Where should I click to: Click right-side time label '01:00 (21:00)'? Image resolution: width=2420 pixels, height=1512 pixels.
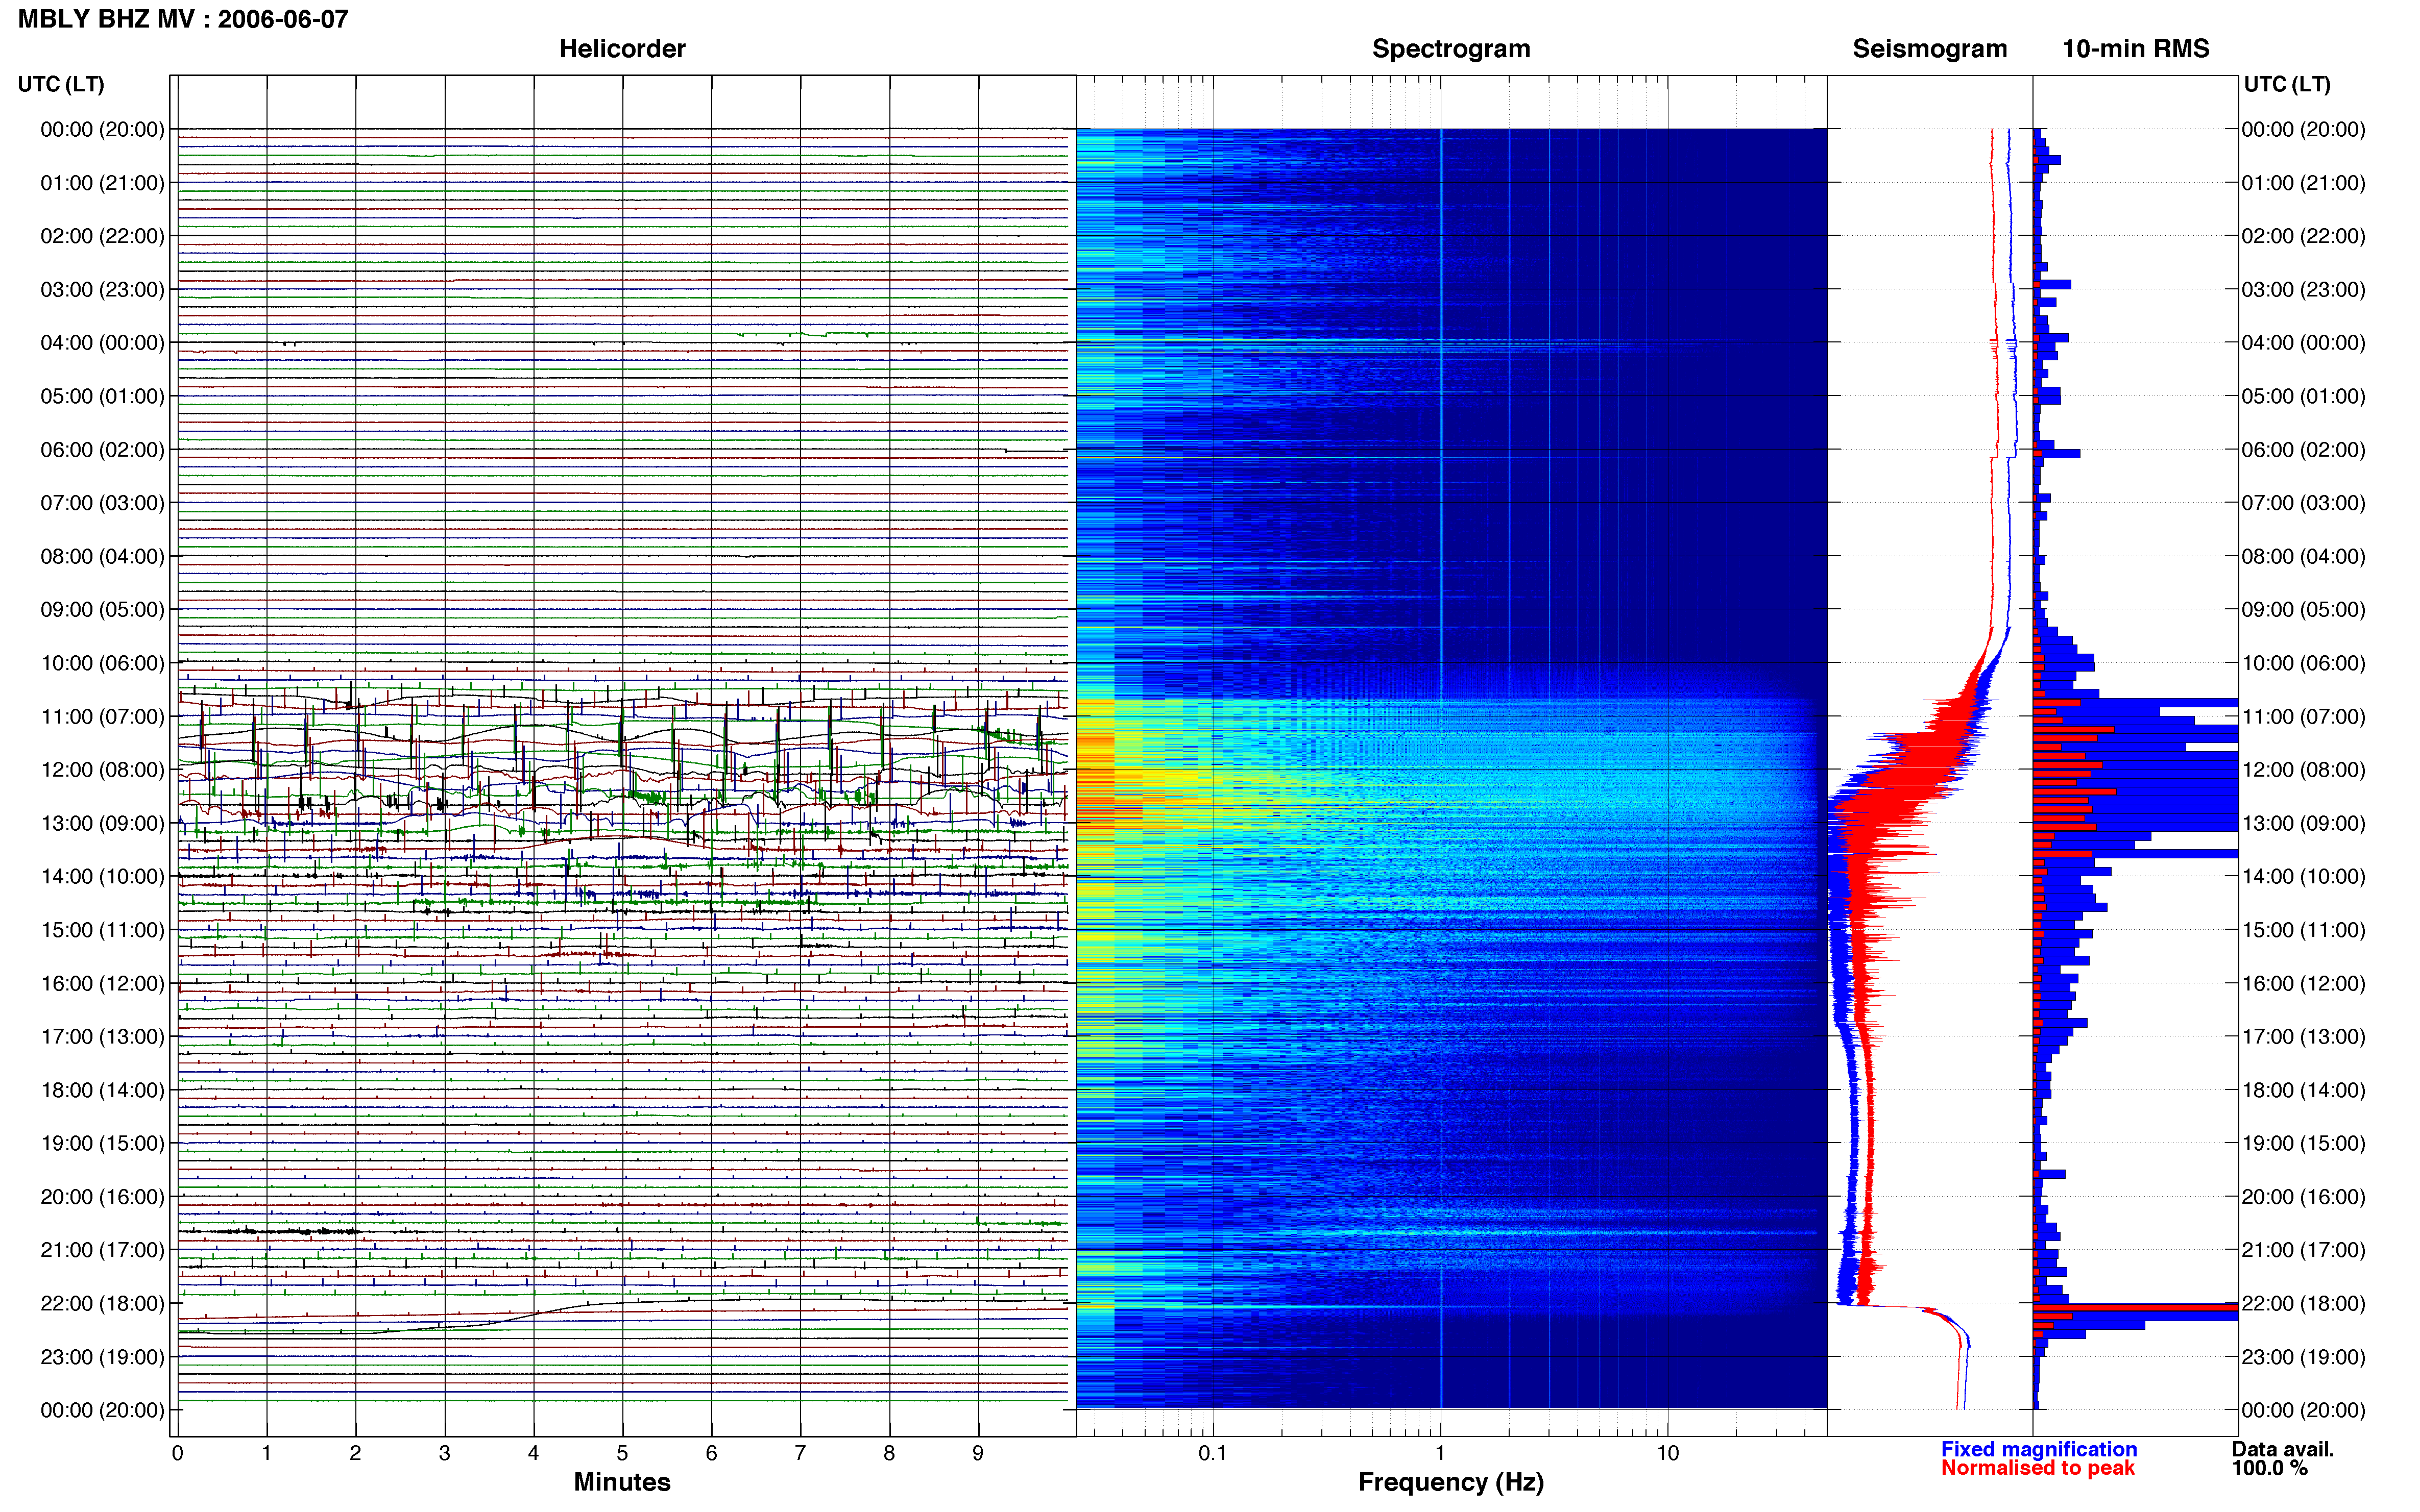pos(2303,183)
